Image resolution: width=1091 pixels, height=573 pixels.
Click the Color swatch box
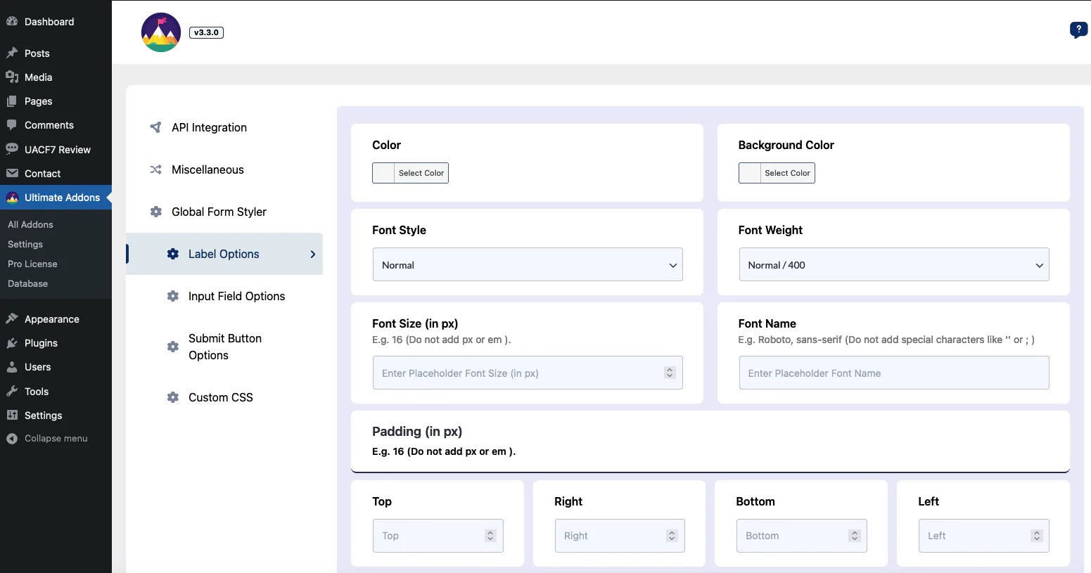[383, 173]
